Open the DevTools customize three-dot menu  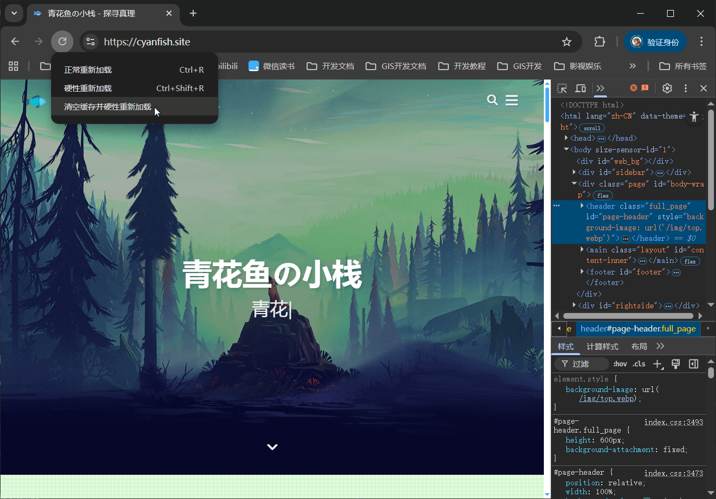click(x=685, y=88)
